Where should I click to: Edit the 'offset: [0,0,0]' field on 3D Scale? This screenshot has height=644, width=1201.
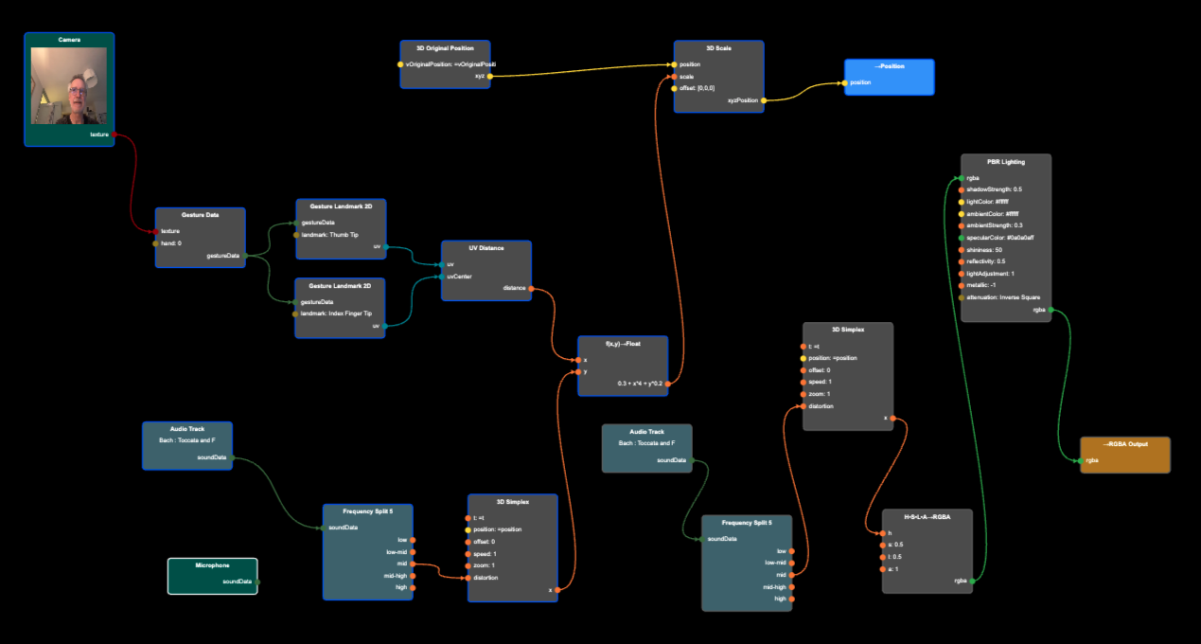[698, 88]
